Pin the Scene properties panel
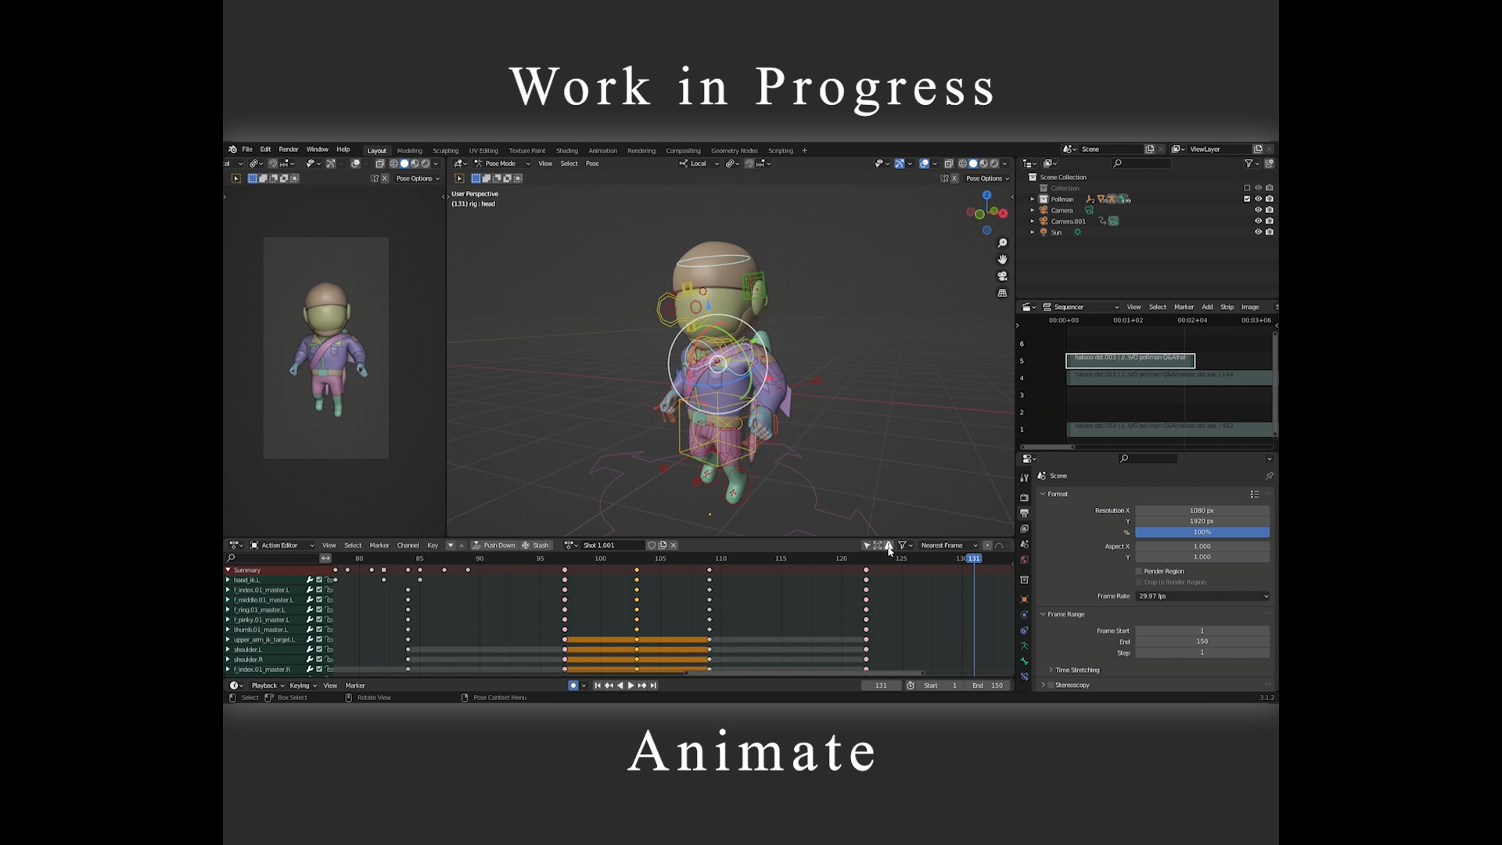 (1269, 476)
